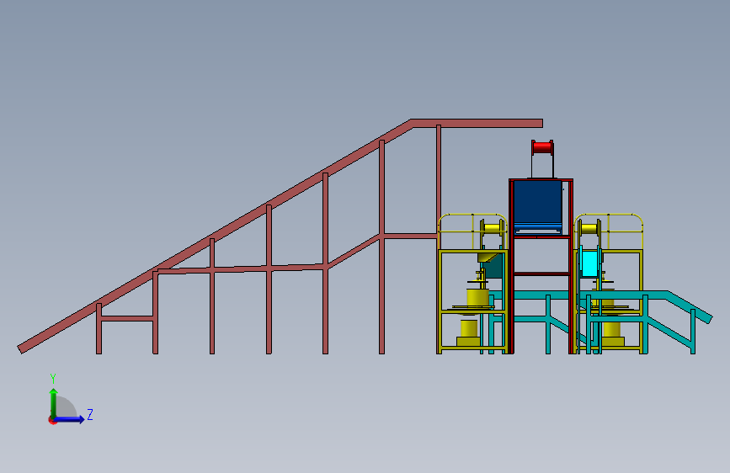Select the red spool atop the tower
Image resolution: width=730 pixels, height=473 pixels.
[x=542, y=147]
